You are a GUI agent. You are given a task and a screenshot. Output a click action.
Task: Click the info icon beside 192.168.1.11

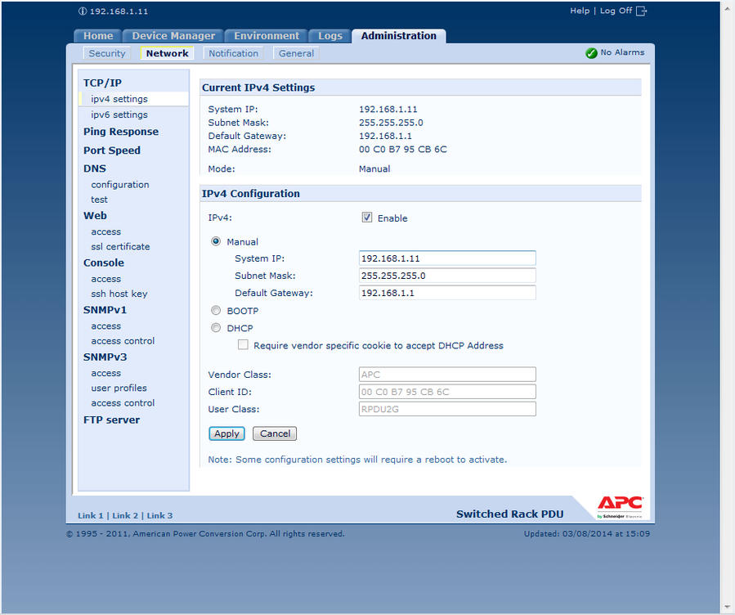[83, 11]
